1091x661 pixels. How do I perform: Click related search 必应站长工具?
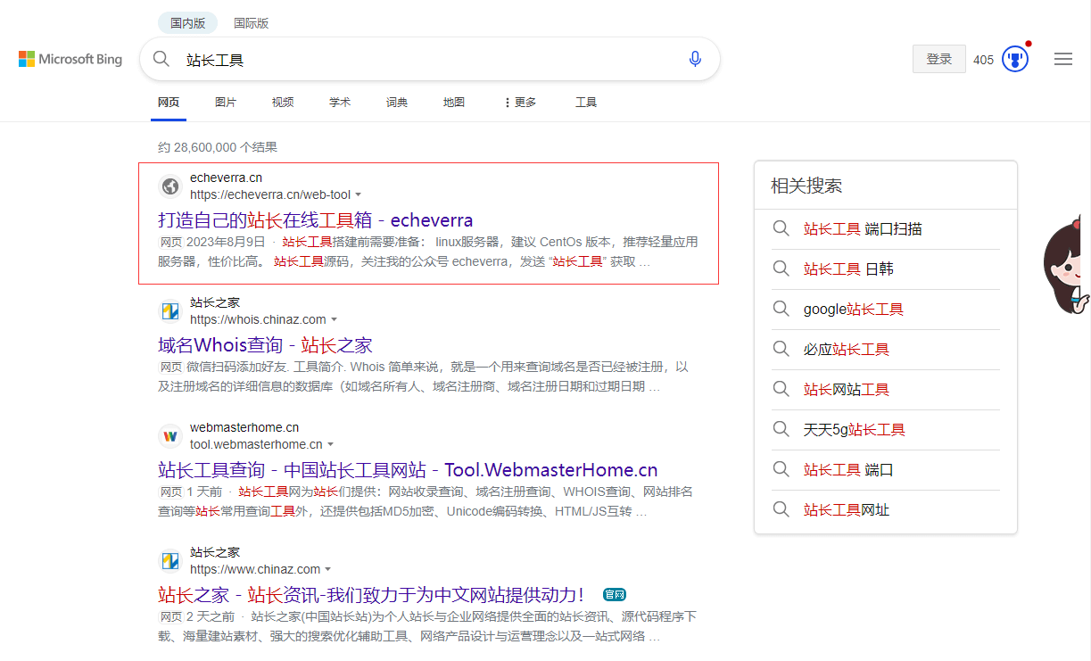click(846, 350)
